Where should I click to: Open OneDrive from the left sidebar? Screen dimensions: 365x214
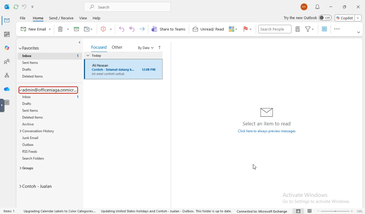pos(7,89)
